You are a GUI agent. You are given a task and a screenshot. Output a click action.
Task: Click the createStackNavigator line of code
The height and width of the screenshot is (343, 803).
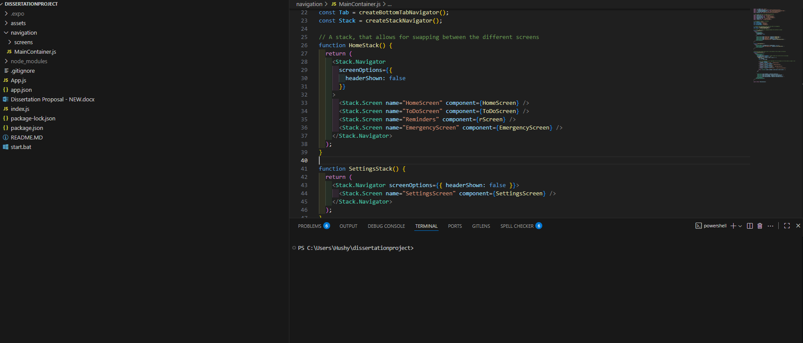pos(380,21)
